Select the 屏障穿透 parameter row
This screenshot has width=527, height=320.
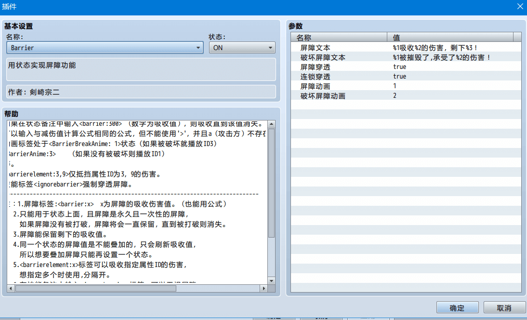pyautogui.click(x=406, y=67)
